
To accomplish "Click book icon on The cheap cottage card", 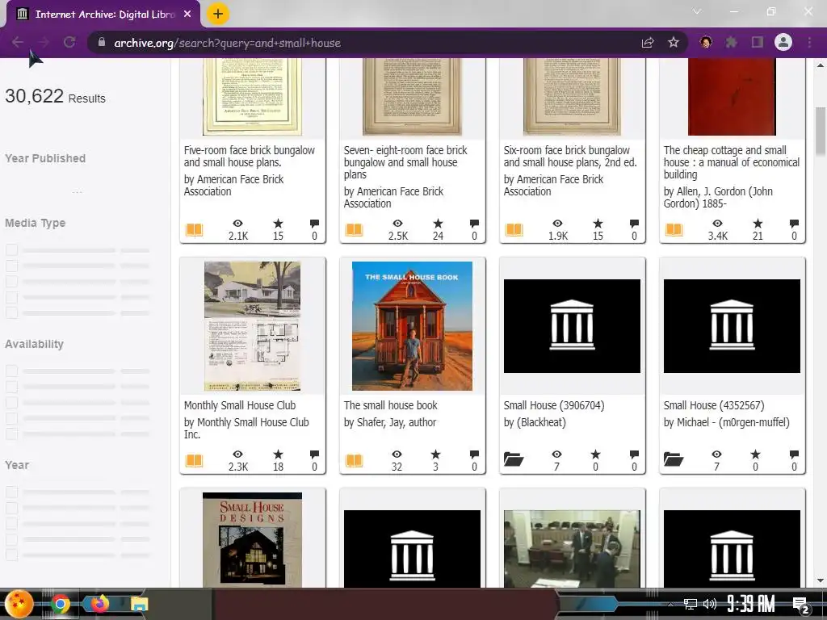I will pyautogui.click(x=674, y=230).
